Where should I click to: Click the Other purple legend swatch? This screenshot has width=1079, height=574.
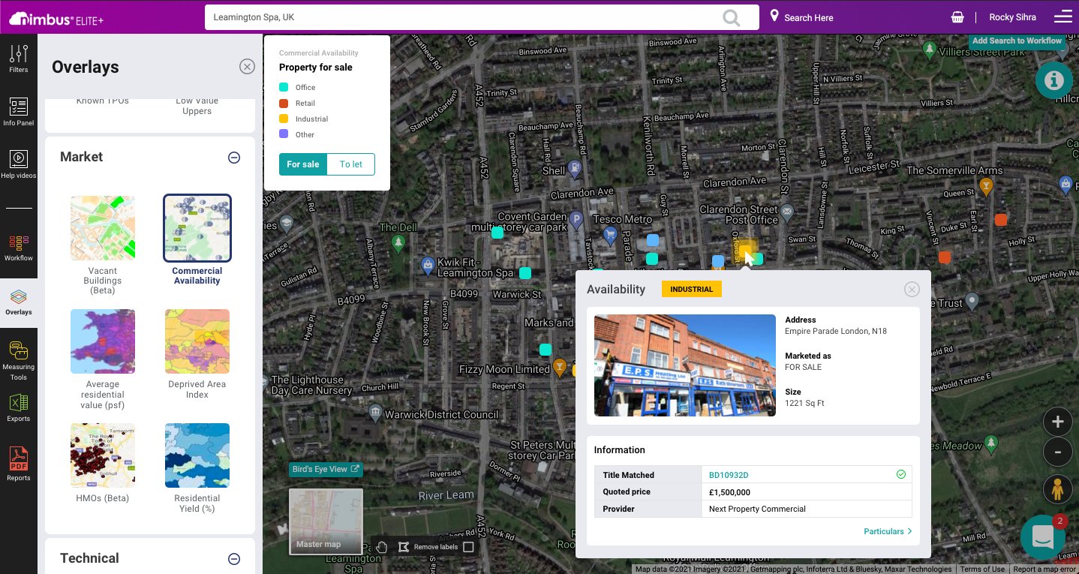pos(284,134)
